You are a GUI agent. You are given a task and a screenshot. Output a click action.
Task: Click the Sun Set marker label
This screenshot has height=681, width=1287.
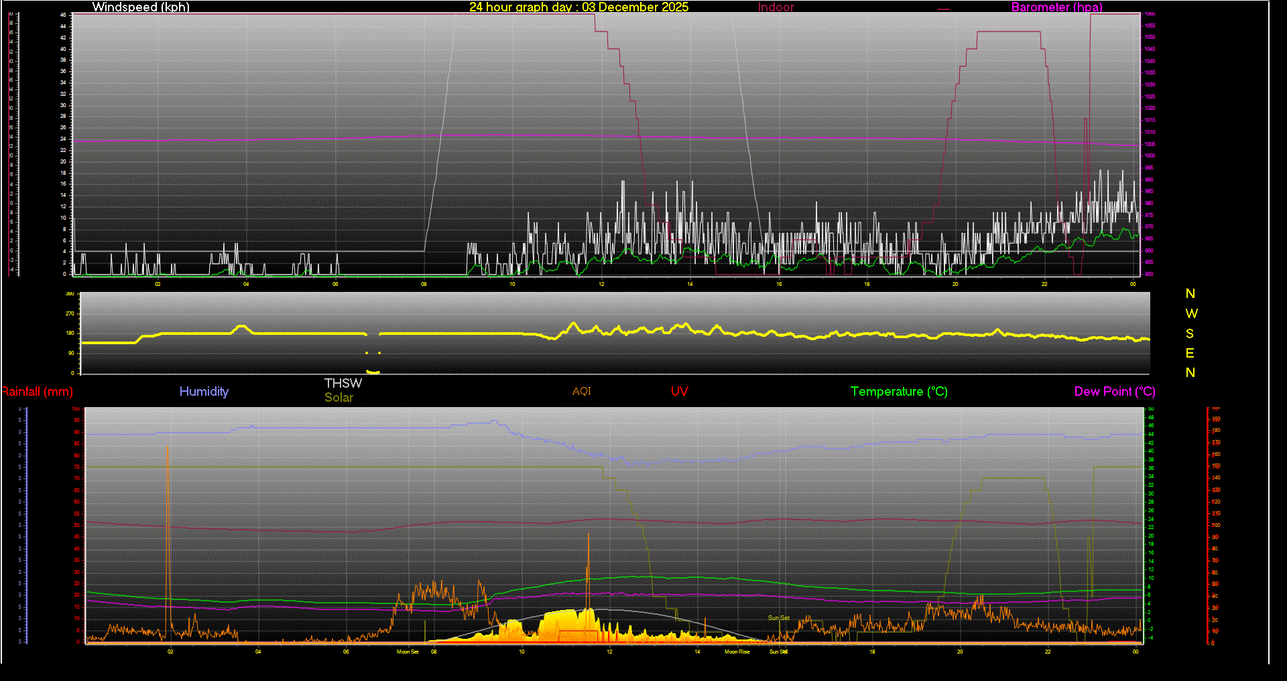(x=778, y=619)
